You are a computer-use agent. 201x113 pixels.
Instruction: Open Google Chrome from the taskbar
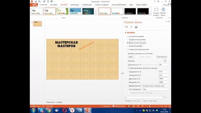pyautogui.click(x=49, y=110)
